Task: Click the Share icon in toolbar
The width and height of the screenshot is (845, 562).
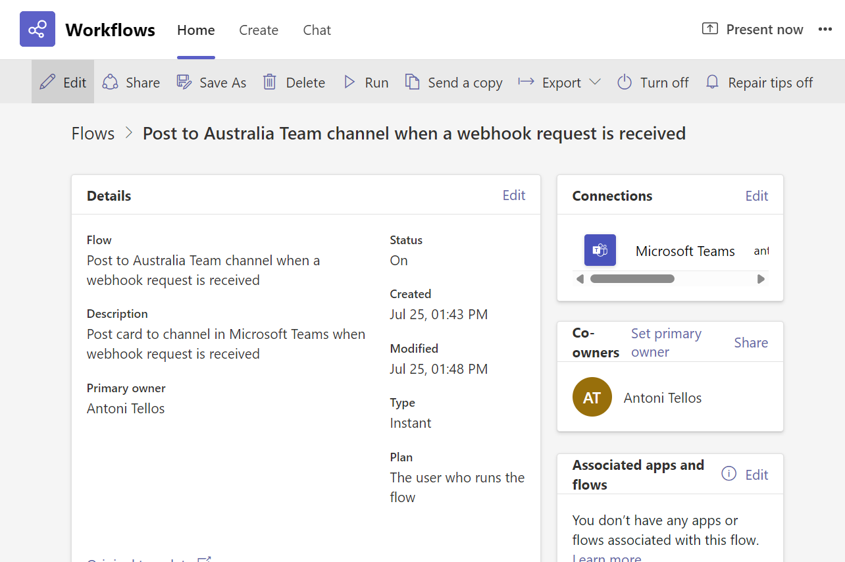Action: (x=110, y=82)
